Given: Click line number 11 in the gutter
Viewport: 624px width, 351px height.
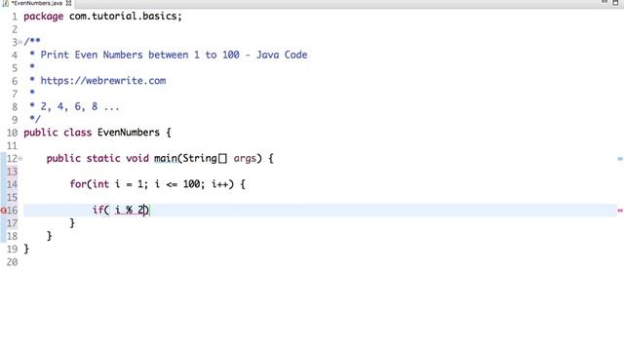Looking at the screenshot, I should [12, 145].
